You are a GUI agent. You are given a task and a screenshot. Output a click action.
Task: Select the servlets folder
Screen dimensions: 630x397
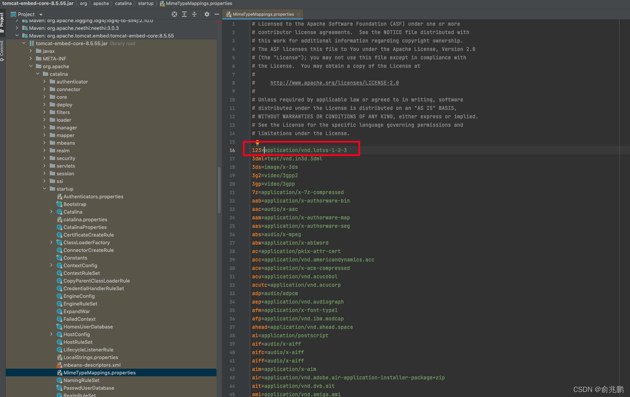pos(65,166)
